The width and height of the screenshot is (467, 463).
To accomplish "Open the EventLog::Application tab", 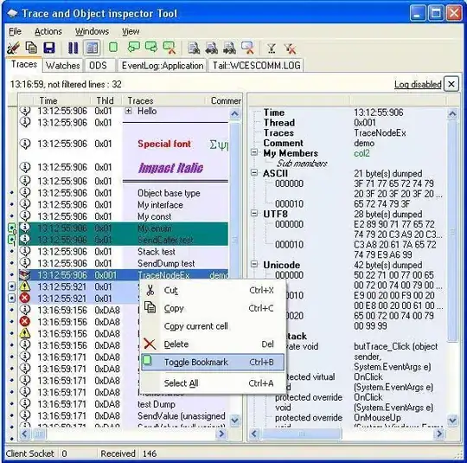I will 163,65.
